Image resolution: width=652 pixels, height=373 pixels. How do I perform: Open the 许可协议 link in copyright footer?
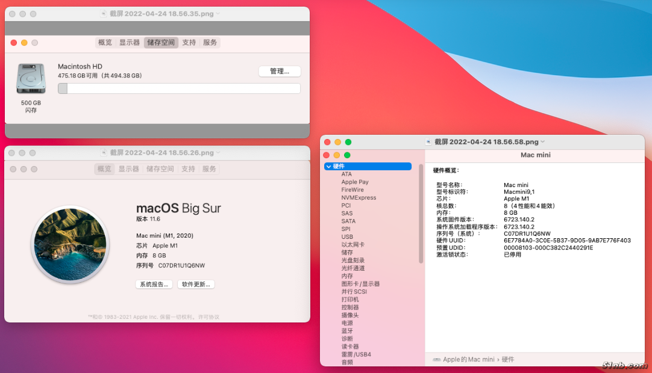coord(208,317)
